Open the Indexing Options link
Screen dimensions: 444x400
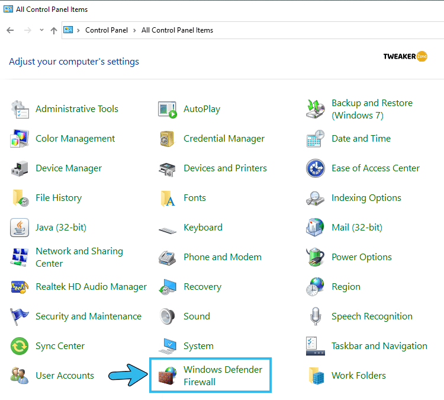click(x=366, y=198)
